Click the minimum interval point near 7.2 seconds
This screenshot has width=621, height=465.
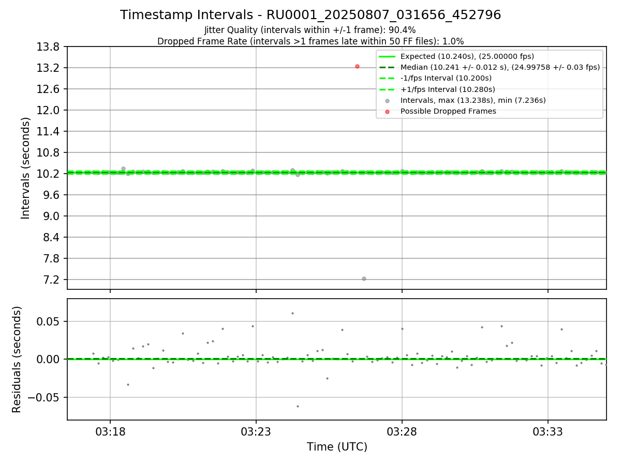(x=364, y=278)
